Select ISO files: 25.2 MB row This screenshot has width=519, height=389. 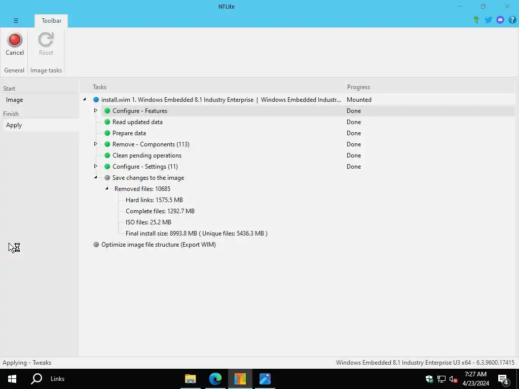pyautogui.click(x=149, y=222)
